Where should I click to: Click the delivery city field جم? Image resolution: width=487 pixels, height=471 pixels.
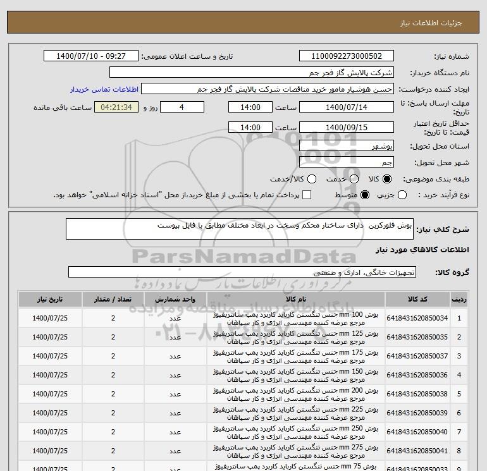pos(347,162)
